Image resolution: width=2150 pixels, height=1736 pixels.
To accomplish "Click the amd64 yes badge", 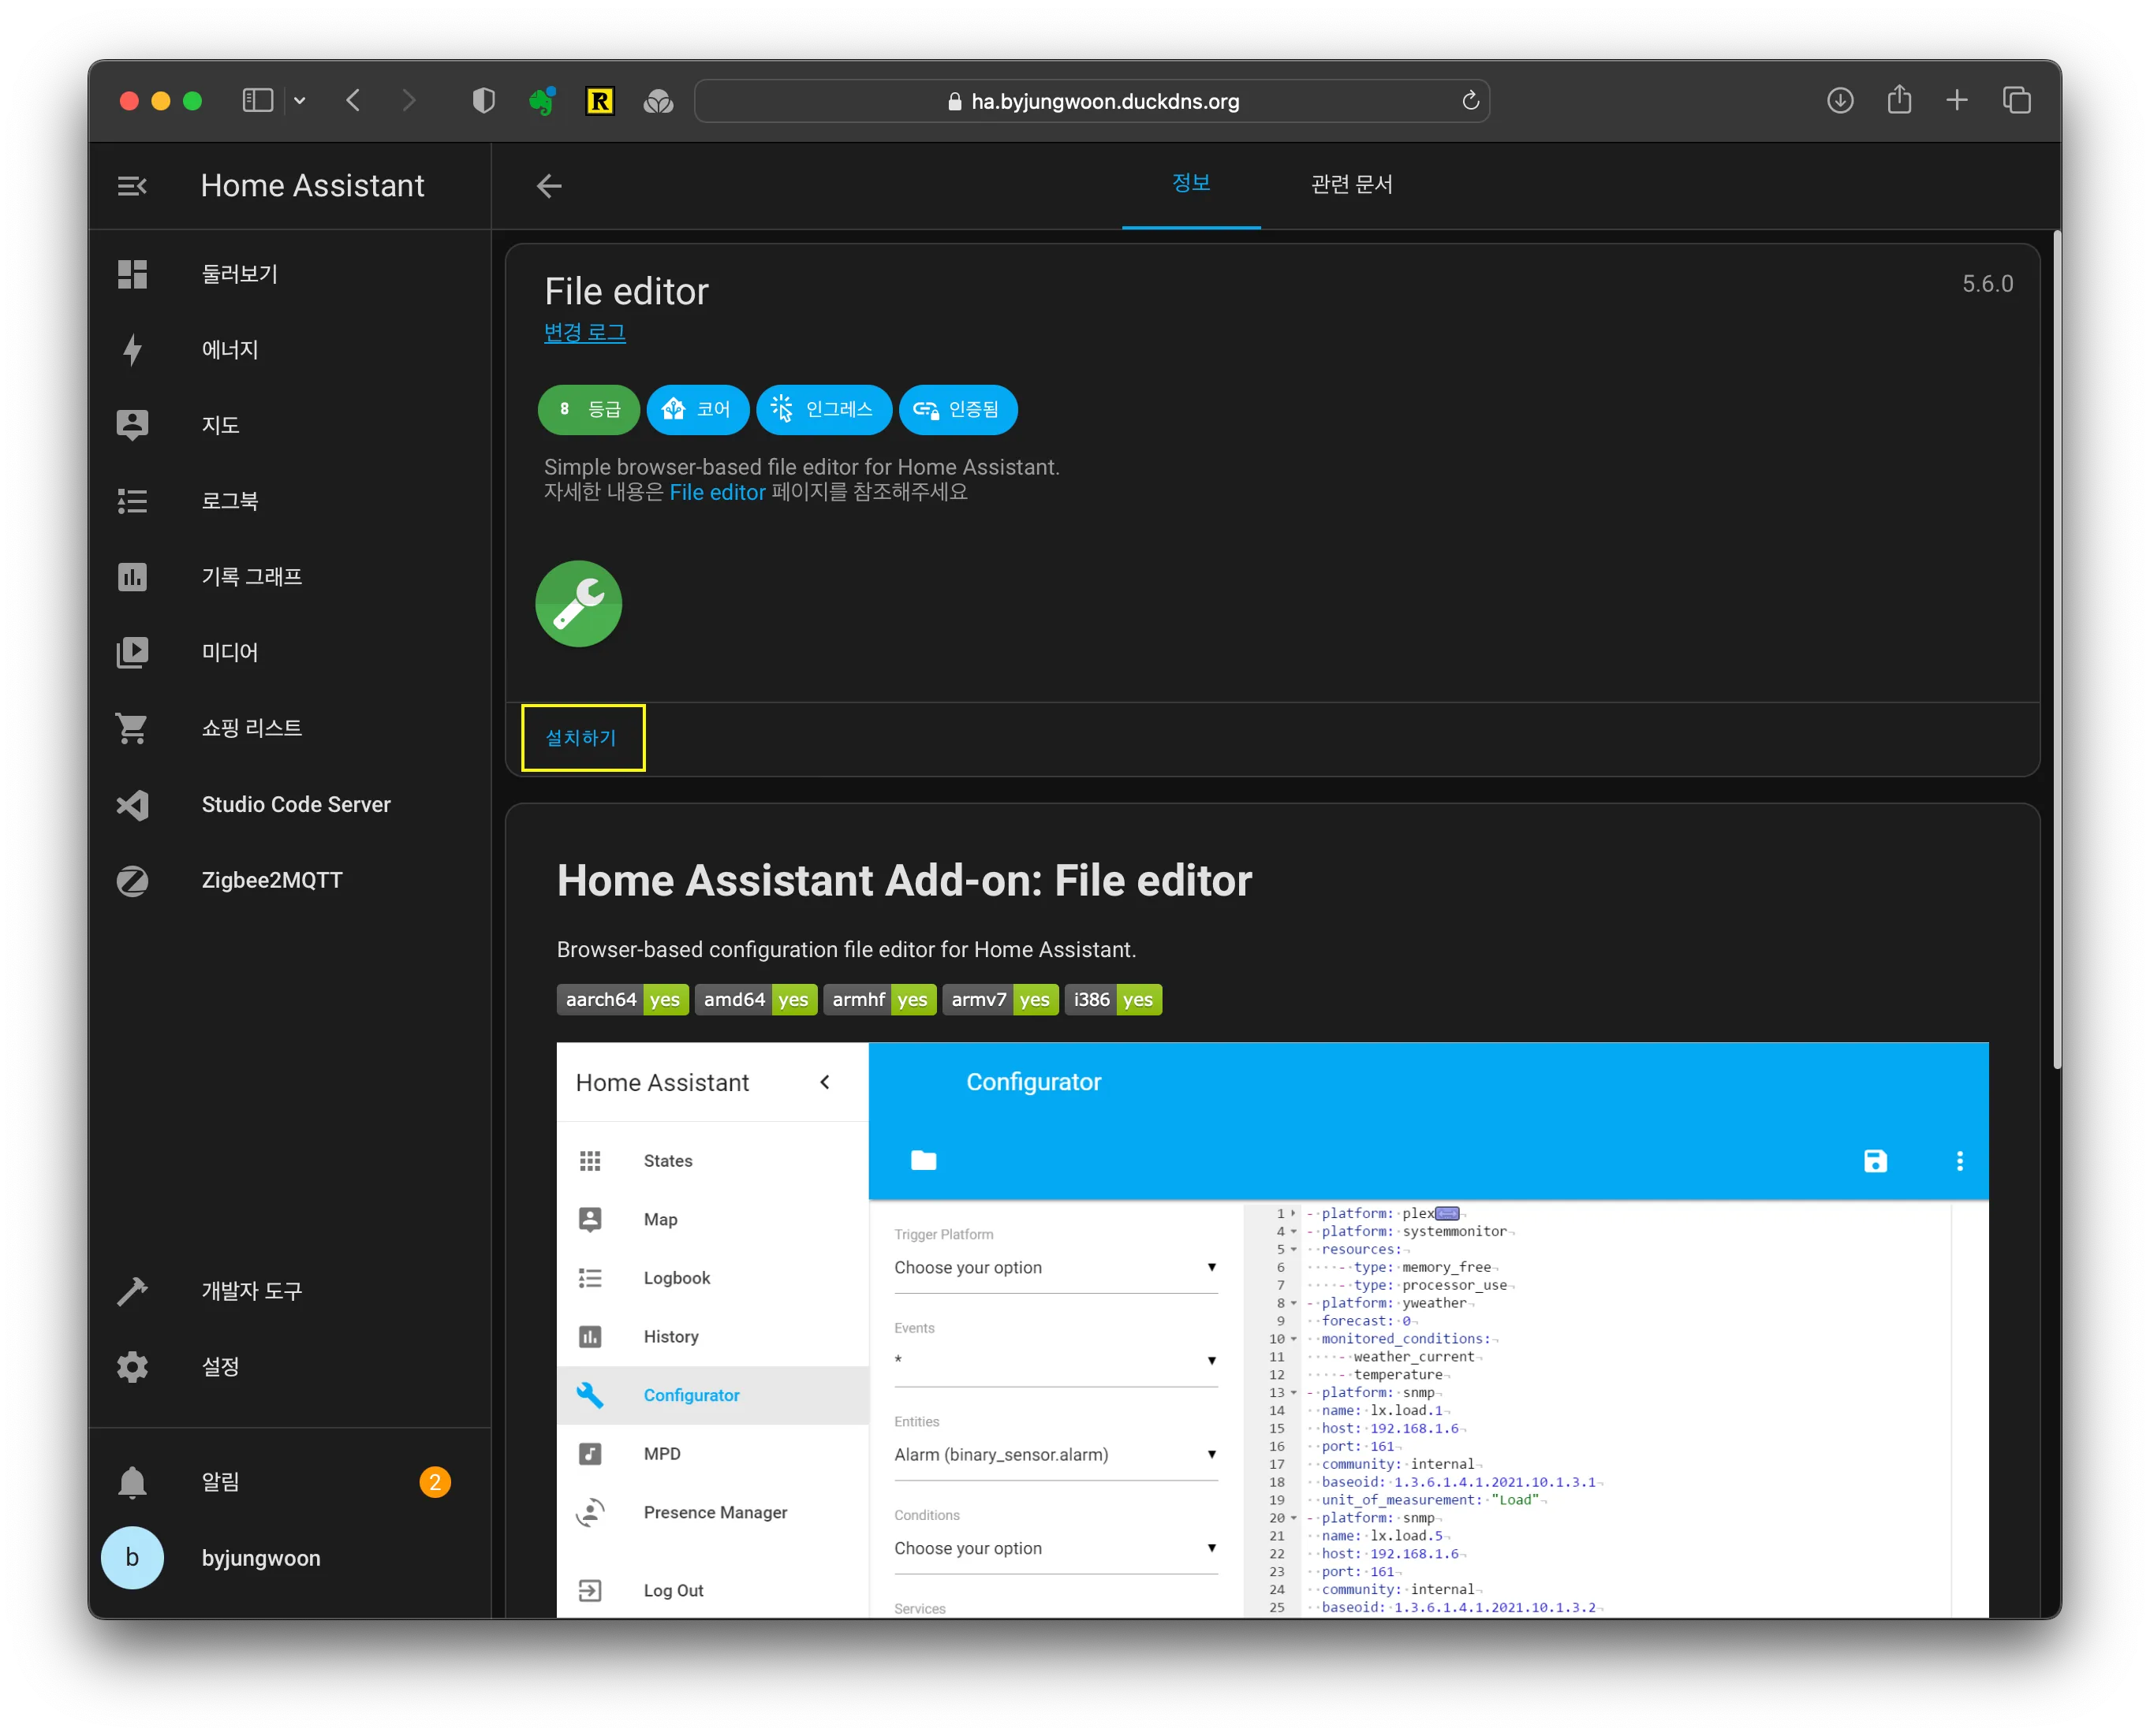I will point(756,1000).
